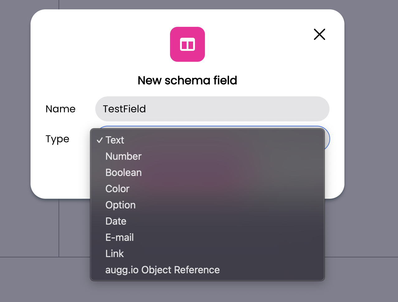Choose Number from the type list
This screenshot has width=398, height=302.
(x=123, y=156)
